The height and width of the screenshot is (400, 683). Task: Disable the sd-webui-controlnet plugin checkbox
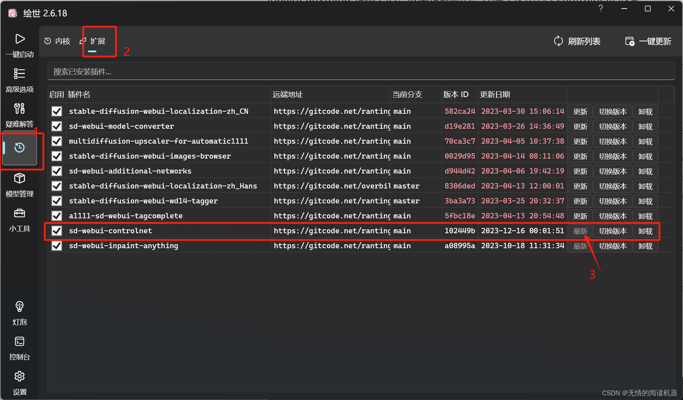pos(57,231)
